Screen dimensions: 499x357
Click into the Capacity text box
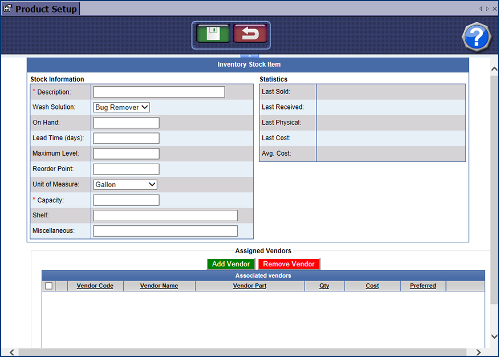126,200
